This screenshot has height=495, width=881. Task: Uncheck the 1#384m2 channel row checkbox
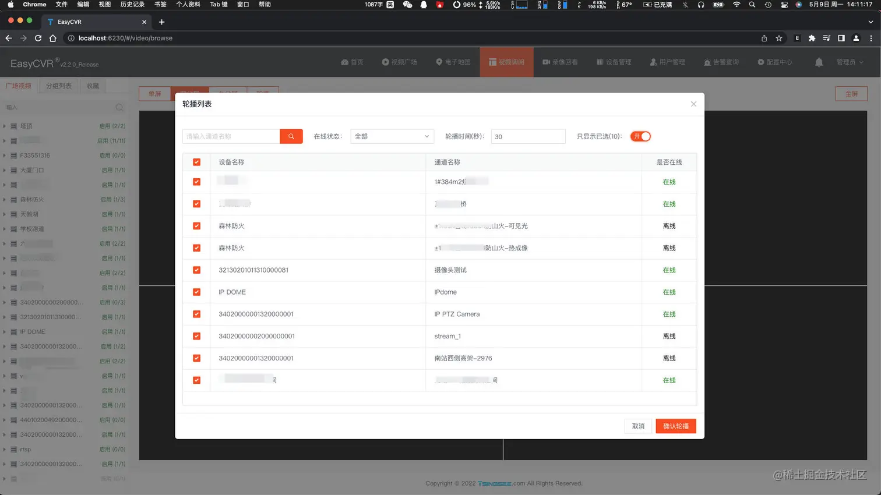point(196,182)
